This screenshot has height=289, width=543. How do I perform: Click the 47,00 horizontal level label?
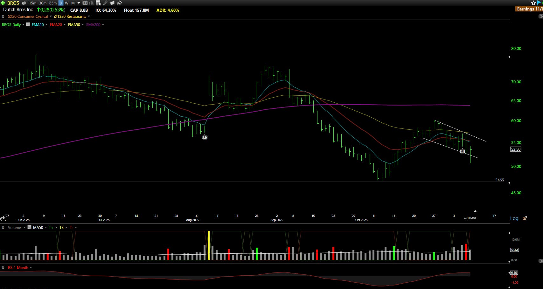tap(500, 179)
